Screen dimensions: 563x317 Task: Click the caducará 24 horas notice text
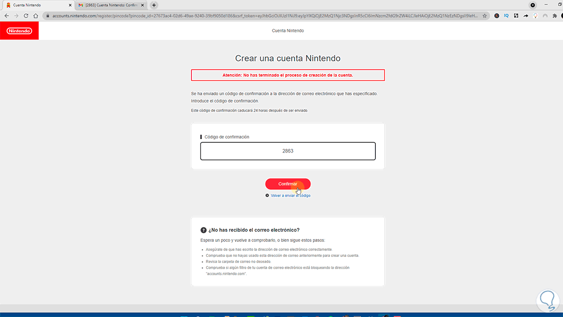249,110
